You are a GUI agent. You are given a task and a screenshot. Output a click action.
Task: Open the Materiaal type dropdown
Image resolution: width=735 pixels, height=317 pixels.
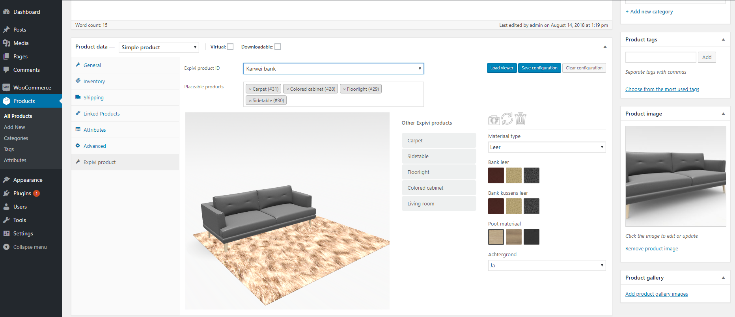coord(547,147)
